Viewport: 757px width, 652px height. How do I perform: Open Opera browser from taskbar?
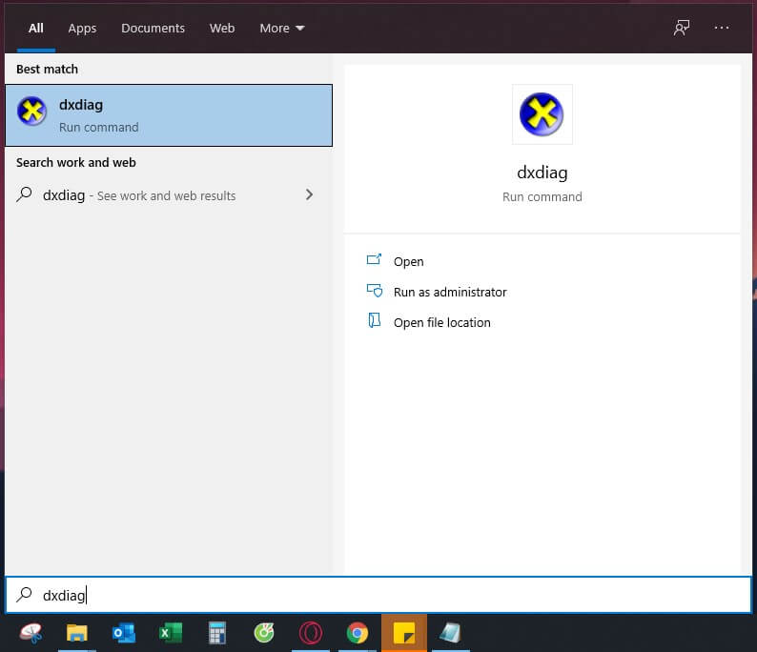coord(311,633)
